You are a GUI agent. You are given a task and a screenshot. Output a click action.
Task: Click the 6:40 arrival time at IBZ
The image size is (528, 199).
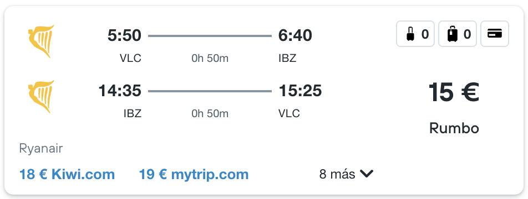point(295,35)
